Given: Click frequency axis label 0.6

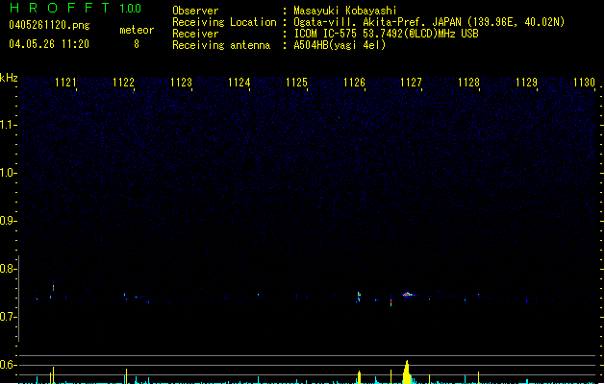Looking at the screenshot, I should [x=7, y=365].
